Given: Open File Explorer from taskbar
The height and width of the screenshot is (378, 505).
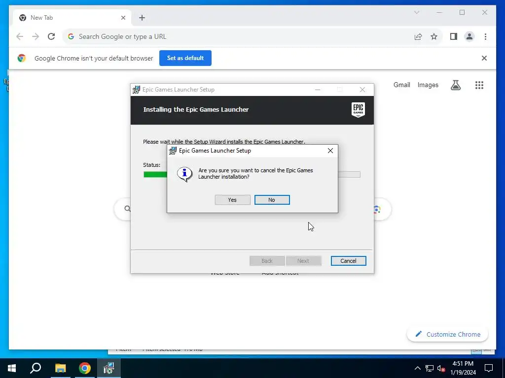Looking at the screenshot, I should [60, 368].
